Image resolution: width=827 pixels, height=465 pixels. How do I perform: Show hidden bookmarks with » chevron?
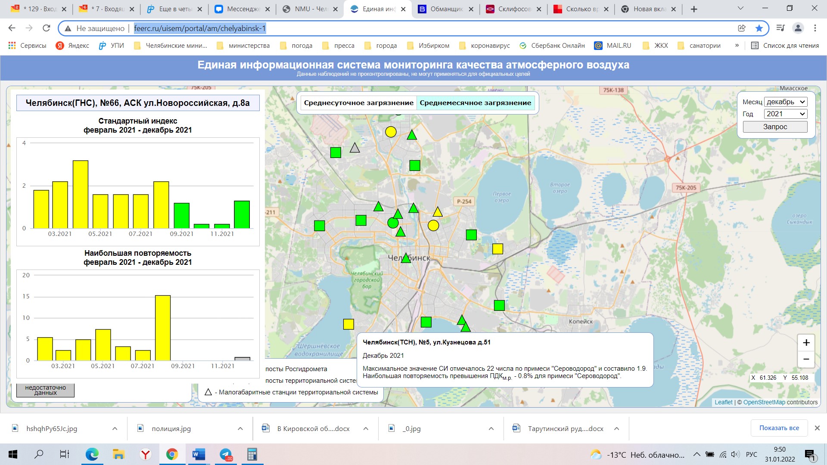click(x=737, y=45)
